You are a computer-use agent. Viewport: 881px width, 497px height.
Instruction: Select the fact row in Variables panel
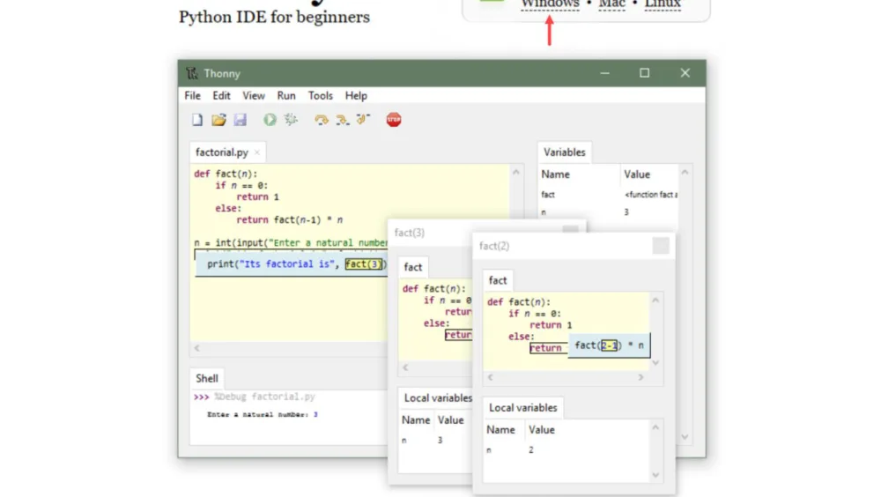(x=609, y=195)
